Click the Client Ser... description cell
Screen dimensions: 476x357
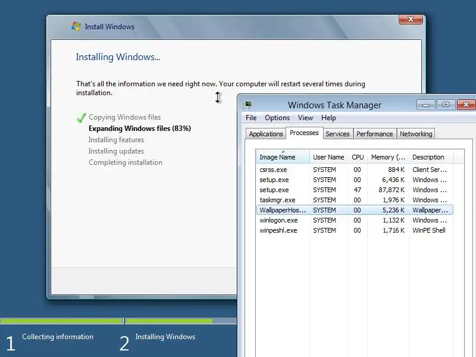coord(429,170)
